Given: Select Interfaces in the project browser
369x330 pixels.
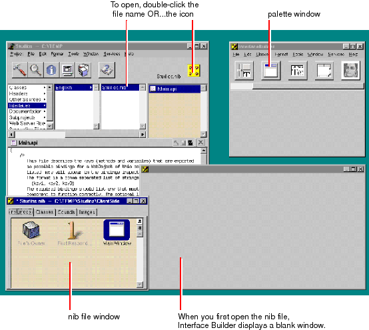Looking at the screenshot, I should [27, 105].
